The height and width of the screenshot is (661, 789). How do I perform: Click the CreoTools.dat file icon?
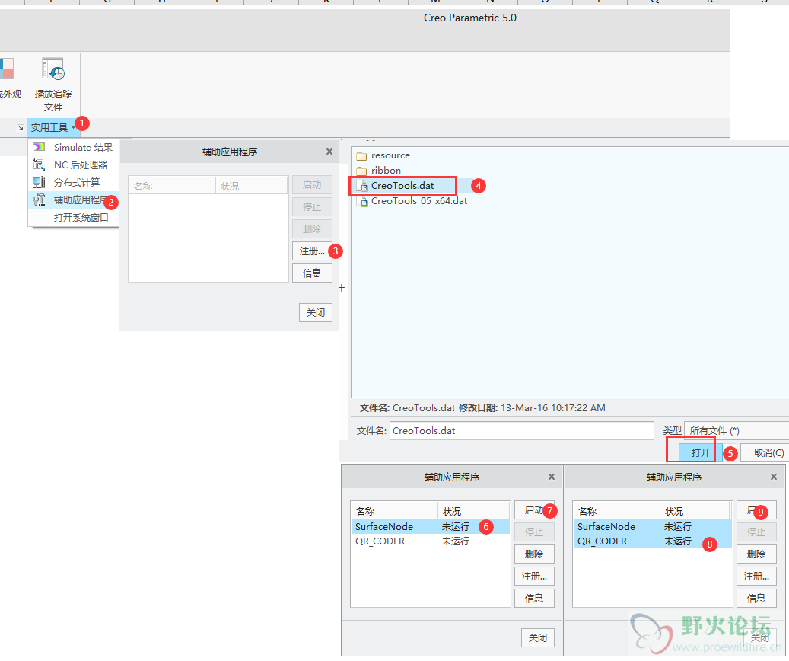[x=362, y=186]
